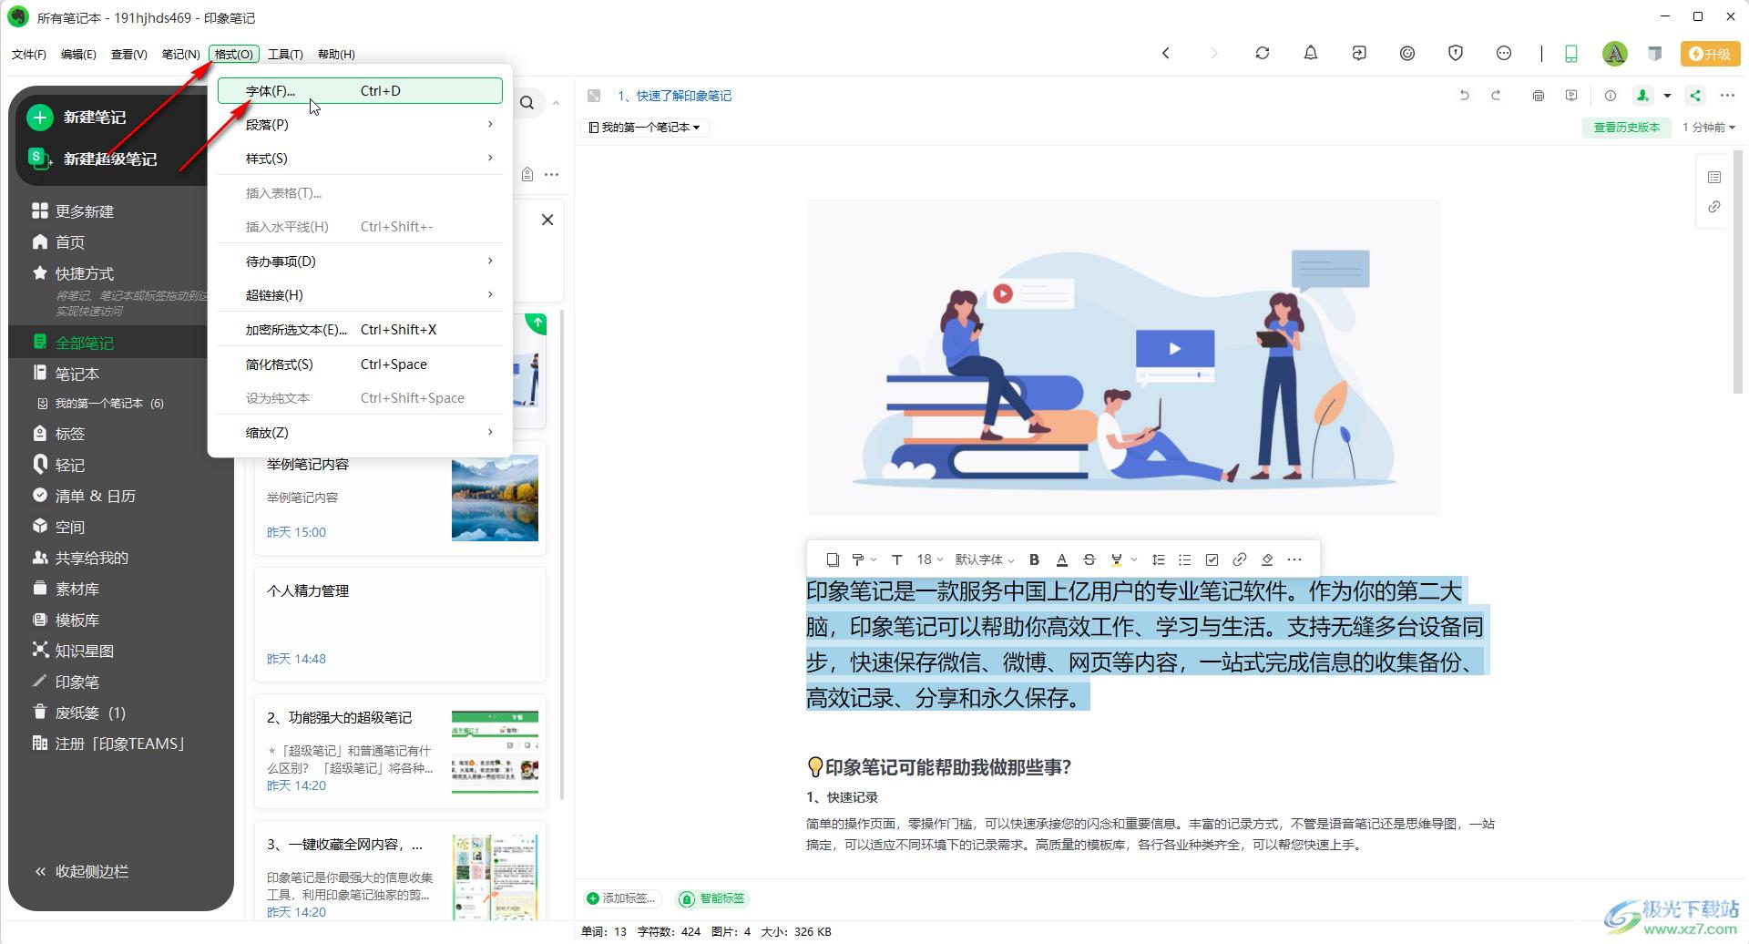The image size is (1749, 944).
Task: Click the search magnifier in note list
Action: tap(527, 103)
